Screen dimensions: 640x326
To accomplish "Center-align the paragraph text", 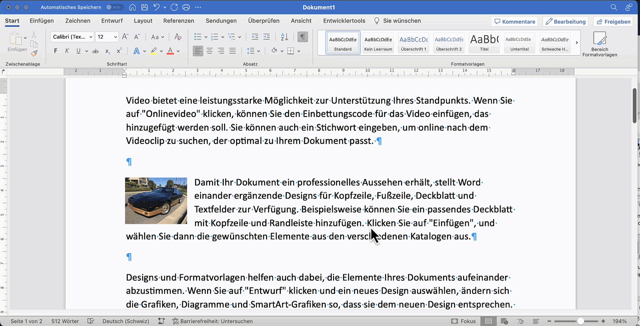I will point(209,51).
